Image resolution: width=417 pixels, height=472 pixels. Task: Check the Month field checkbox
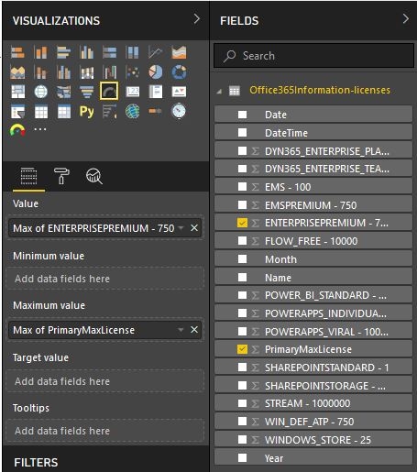pos(242,259)
